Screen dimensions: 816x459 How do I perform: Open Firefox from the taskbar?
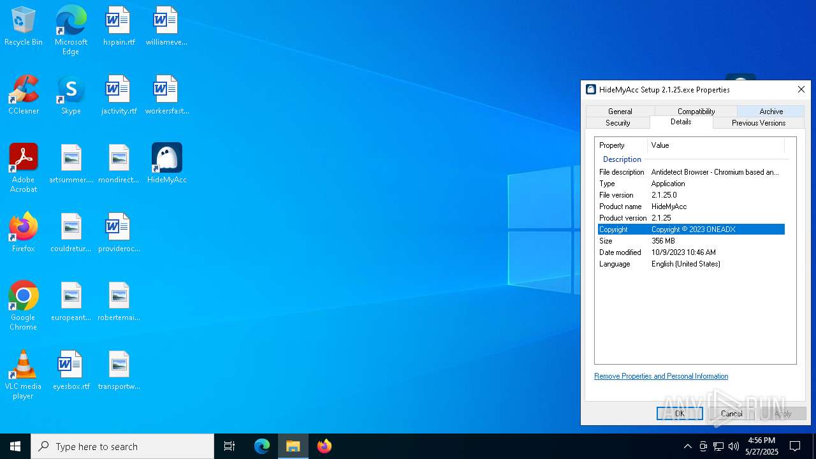click(x=324, y=446)
